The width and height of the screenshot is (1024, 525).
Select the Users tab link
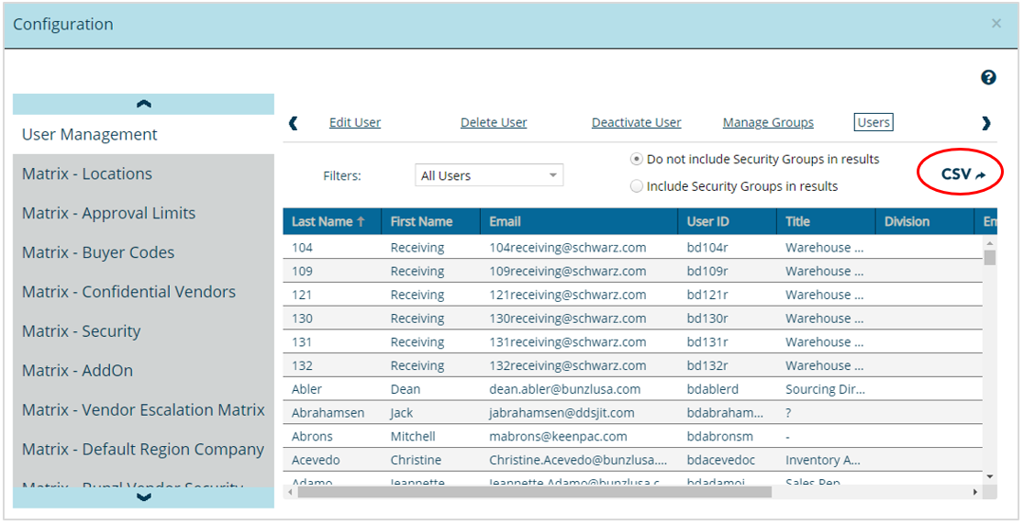tap(874, 122)
